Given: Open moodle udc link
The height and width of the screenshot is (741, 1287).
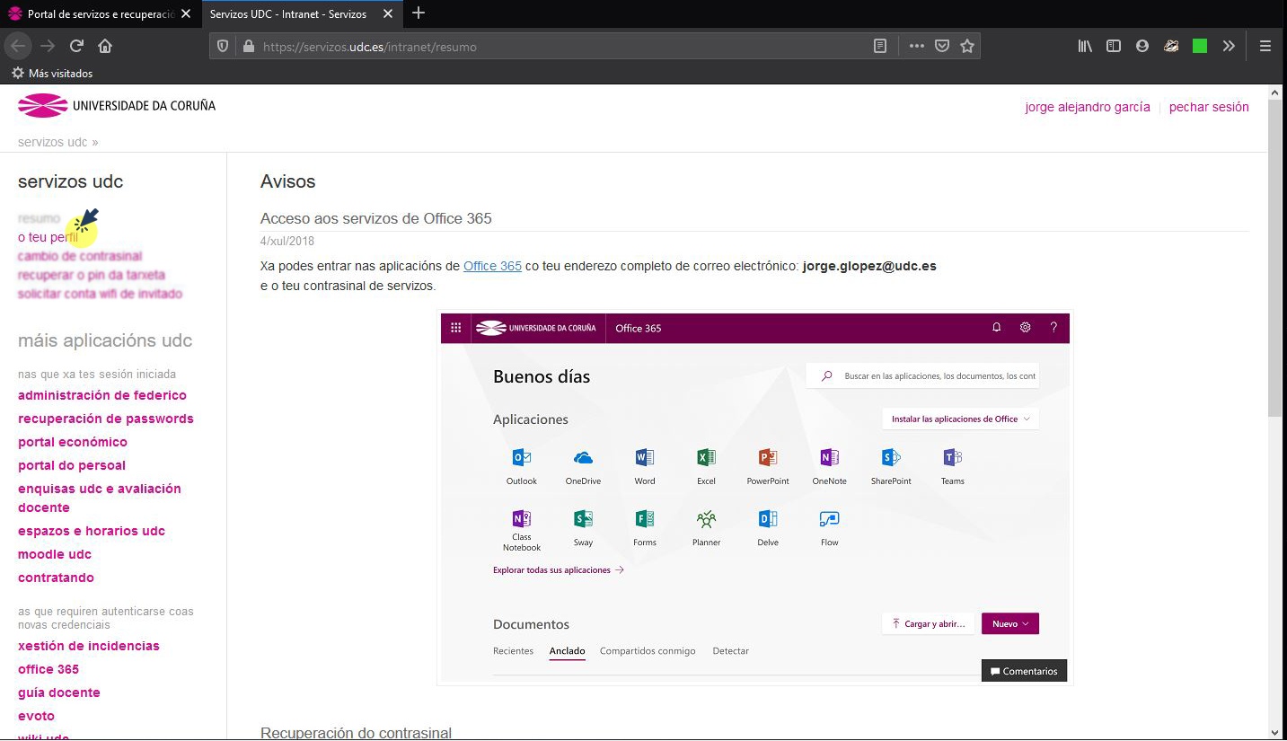Looking at the screenshot, I should point(55,554).
